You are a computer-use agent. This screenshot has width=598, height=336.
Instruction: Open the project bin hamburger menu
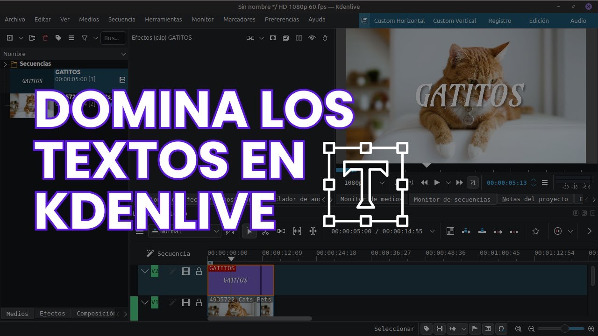pos(71,38)
